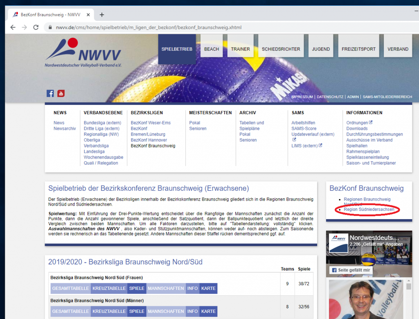Viewport: 419px width, 319px height.
Task: Open the Regionalliga (NW) link
Action: [101, 134]
